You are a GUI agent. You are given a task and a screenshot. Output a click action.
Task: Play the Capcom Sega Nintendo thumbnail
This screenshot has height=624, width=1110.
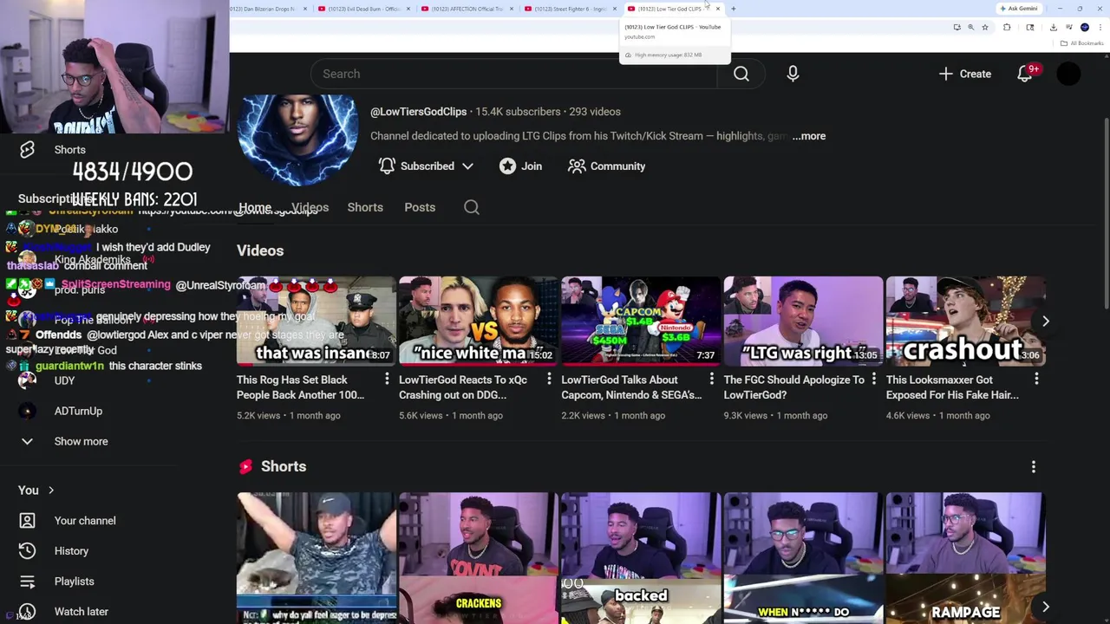640,321
